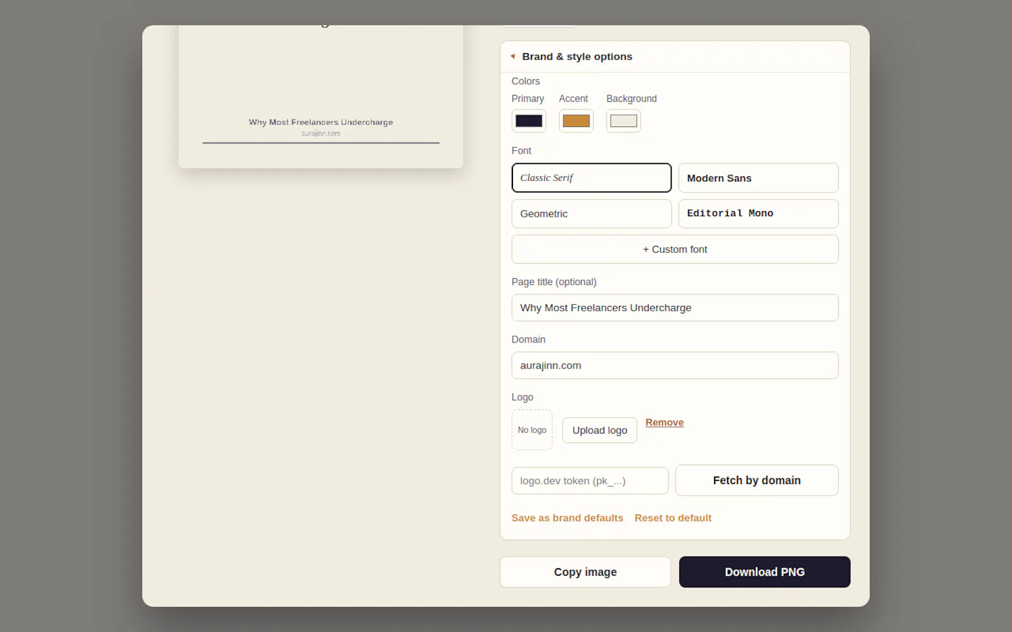The image size is (1012, 632).
Task: Click the aurajinn.com text in preview card
Action: tap(321, 133)
